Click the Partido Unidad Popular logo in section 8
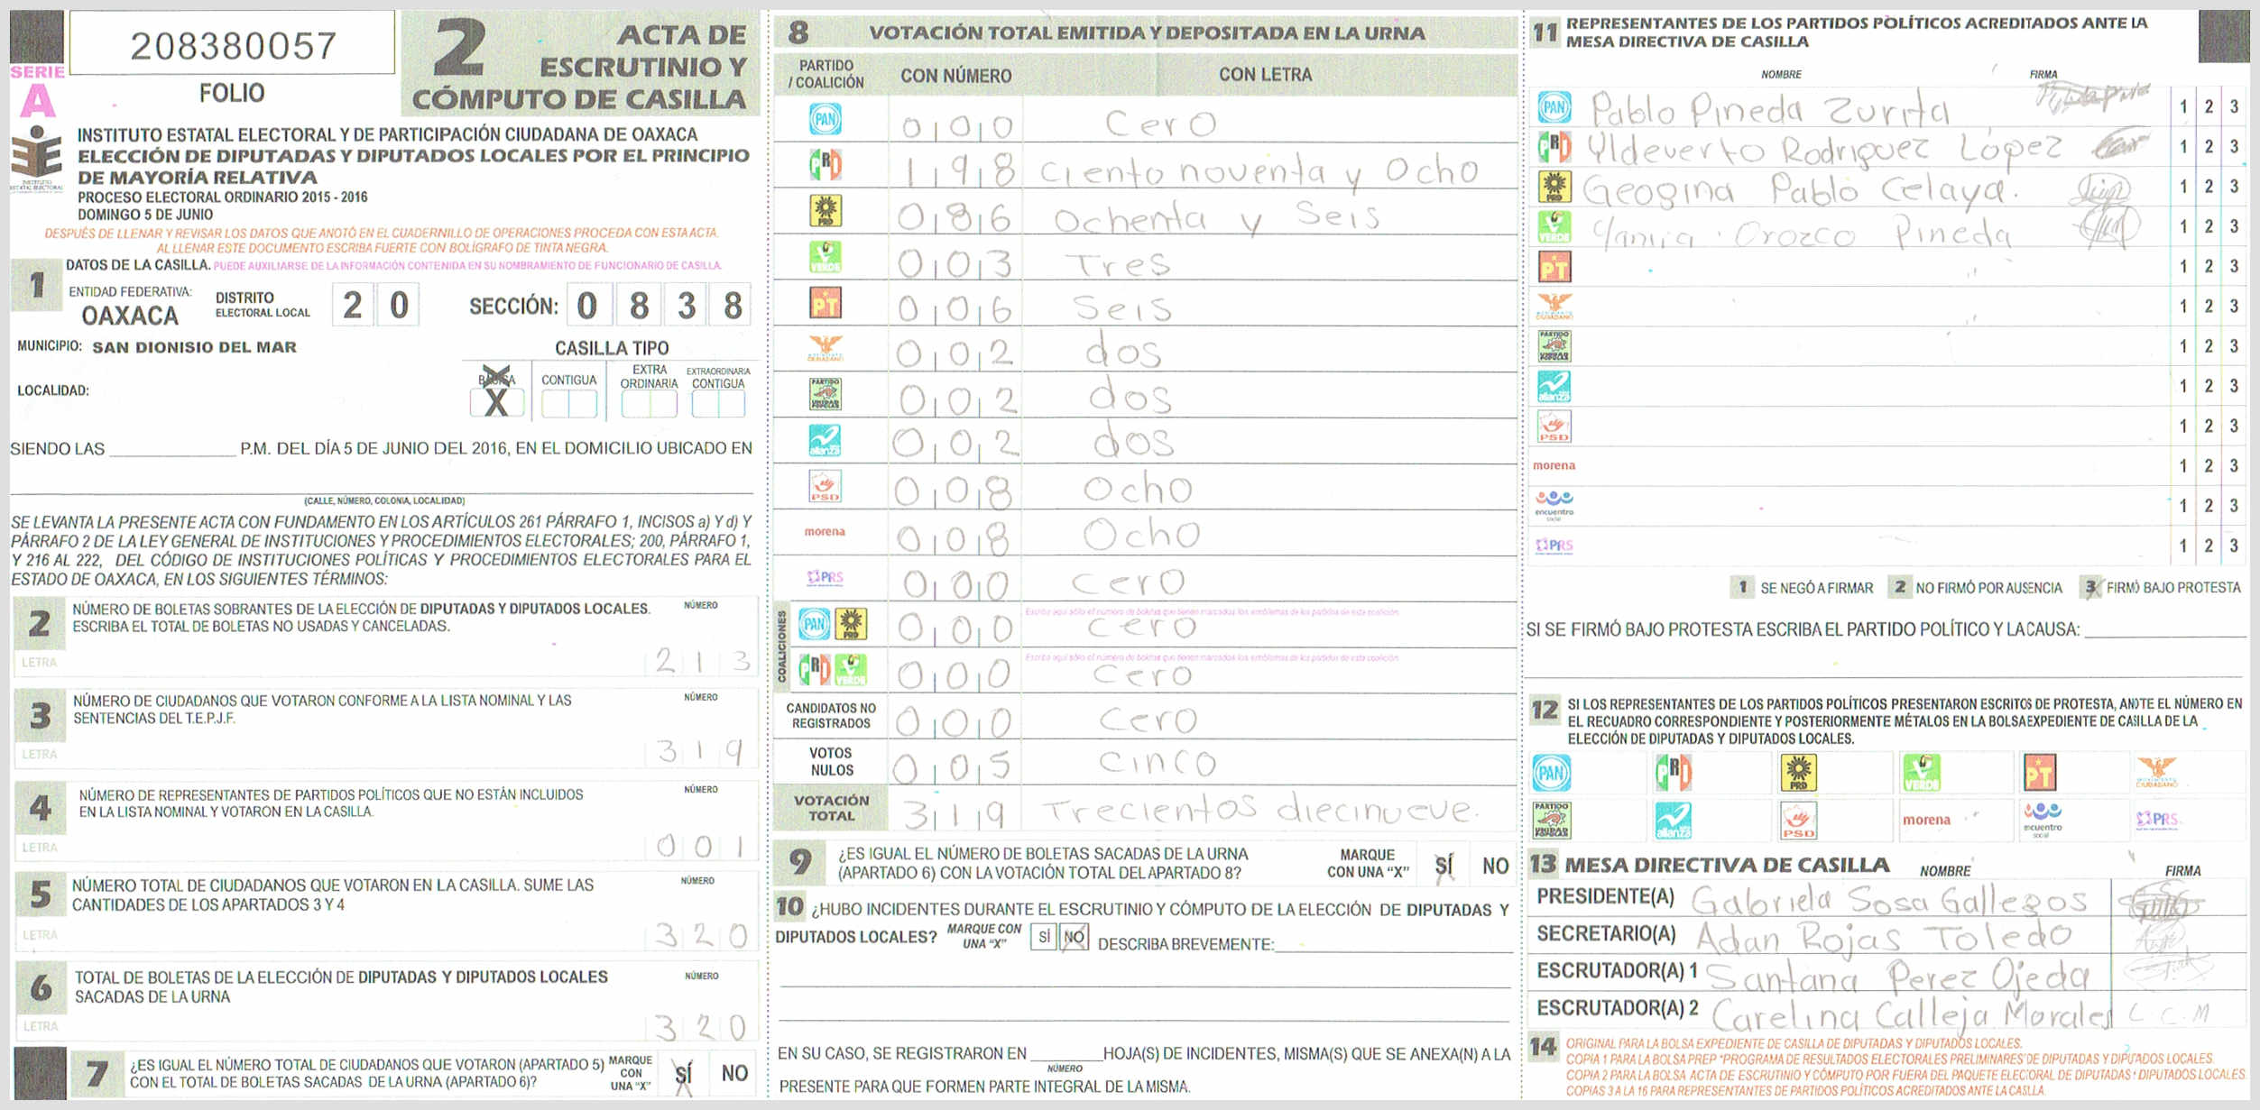Viewport: 2260px width, 1110px height. 826,394
